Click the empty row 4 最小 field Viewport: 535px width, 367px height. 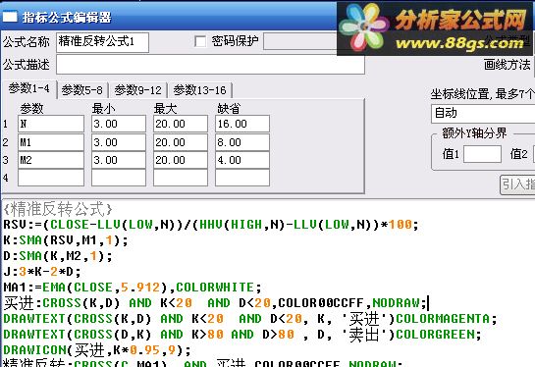click(119, 178)
